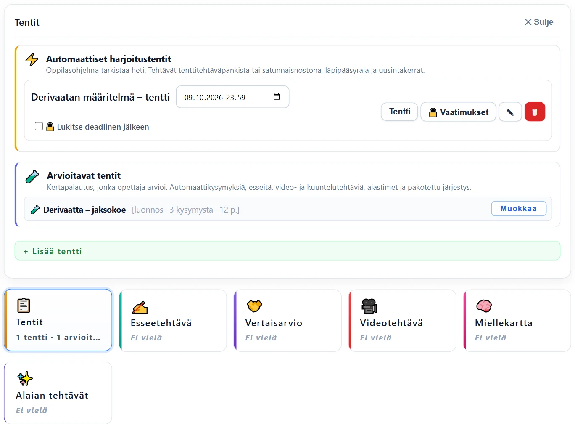This screenshot has height=428, width=575.
Task: Click the test tube icon next to Derivaatta – jaksokoe
Action: (35, 210)
